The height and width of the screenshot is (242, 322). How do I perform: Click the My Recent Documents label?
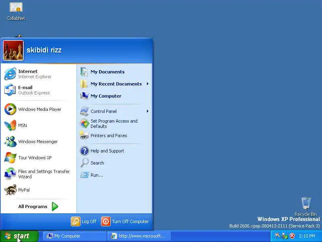(116, 84)
